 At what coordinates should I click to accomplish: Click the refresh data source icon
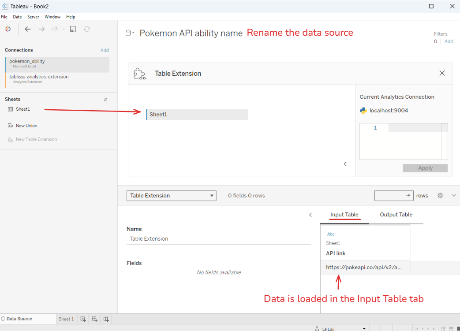coord(87,29)
